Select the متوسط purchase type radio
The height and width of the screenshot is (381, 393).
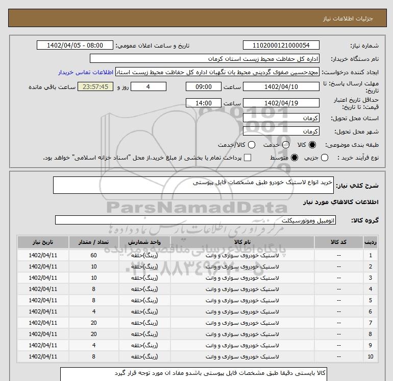(x=294, y=158)
